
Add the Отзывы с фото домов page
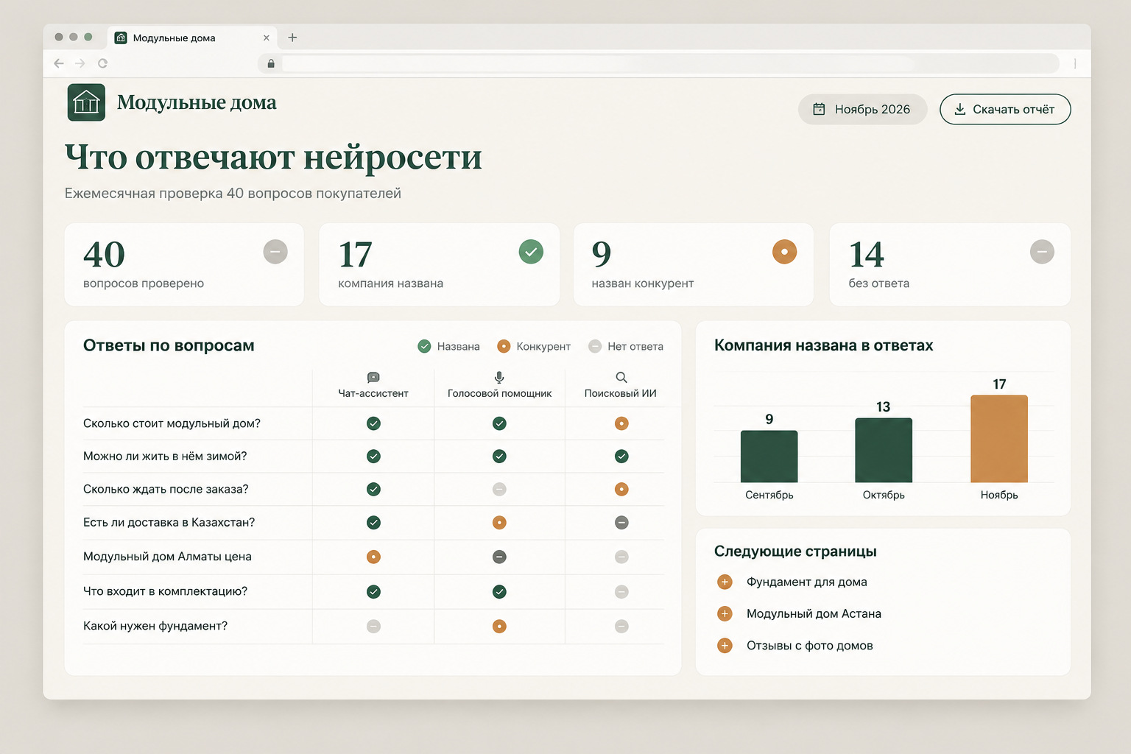click(725, 646)
